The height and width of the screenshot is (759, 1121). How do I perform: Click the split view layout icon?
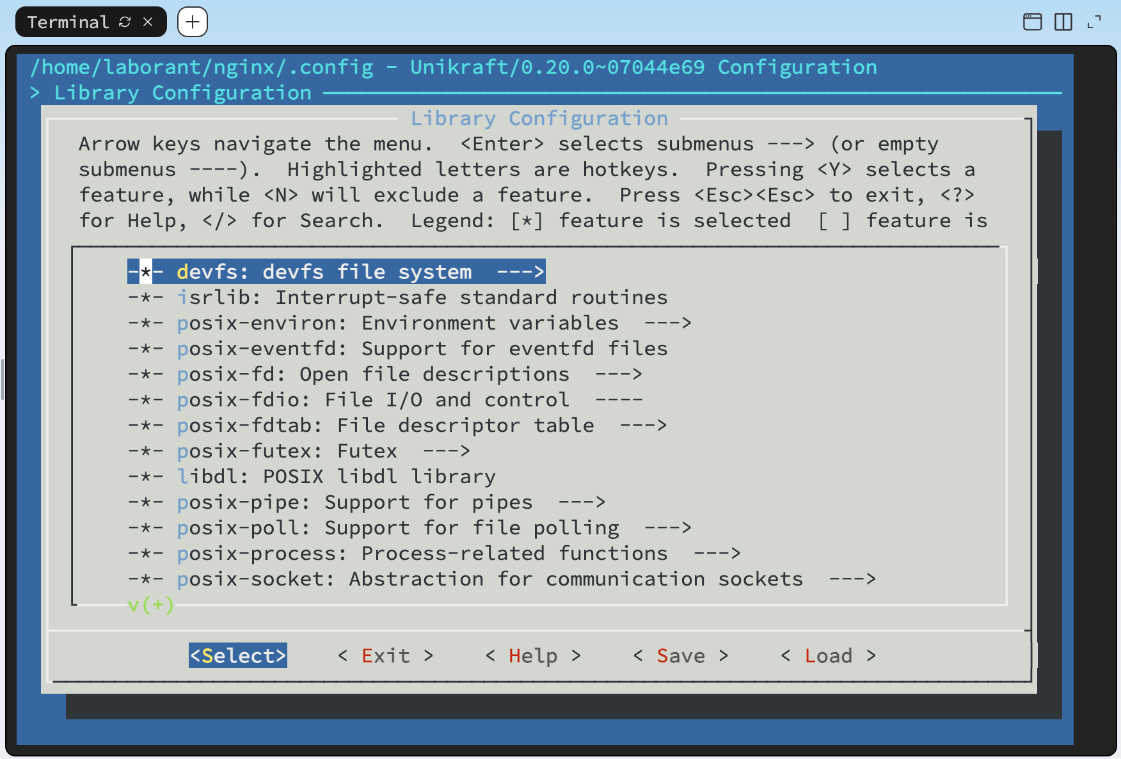point(1063,21)
